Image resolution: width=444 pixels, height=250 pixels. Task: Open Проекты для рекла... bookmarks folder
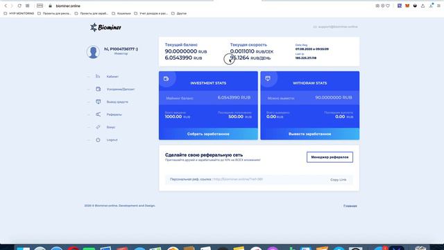pyautogui.click(x=54, y=13)
